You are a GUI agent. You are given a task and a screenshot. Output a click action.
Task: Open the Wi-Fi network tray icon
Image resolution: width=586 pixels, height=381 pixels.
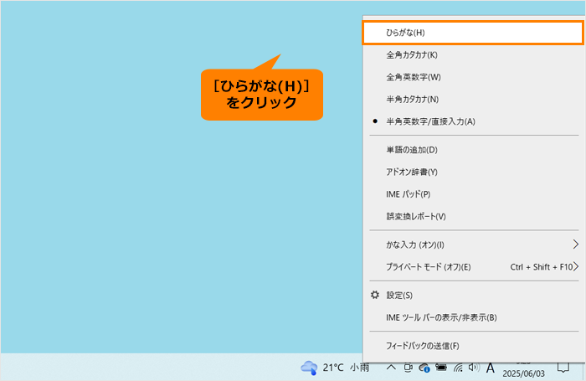pyautogui.click(x=458, y=368)
